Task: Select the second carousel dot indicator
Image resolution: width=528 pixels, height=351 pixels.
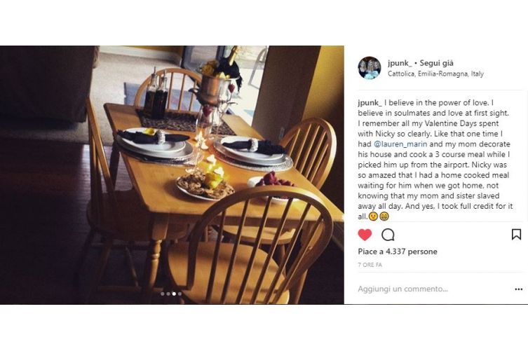Action: 168,294
